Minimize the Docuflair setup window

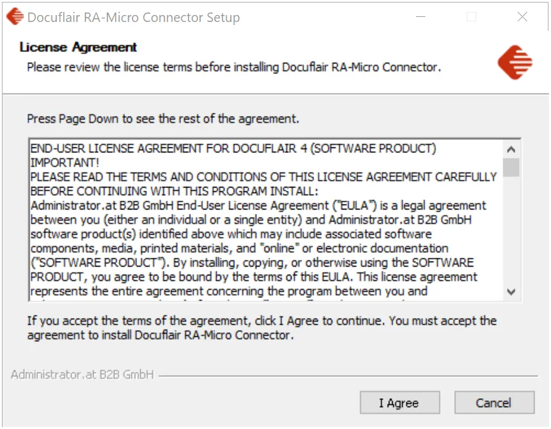pyautogui.click(x=420, y=17)
